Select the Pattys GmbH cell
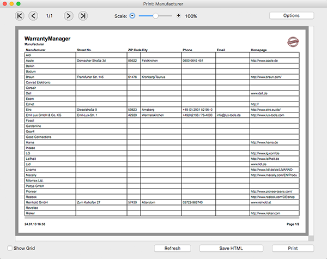The width and height of the screenshot is (327, 259). coord(50,186)
